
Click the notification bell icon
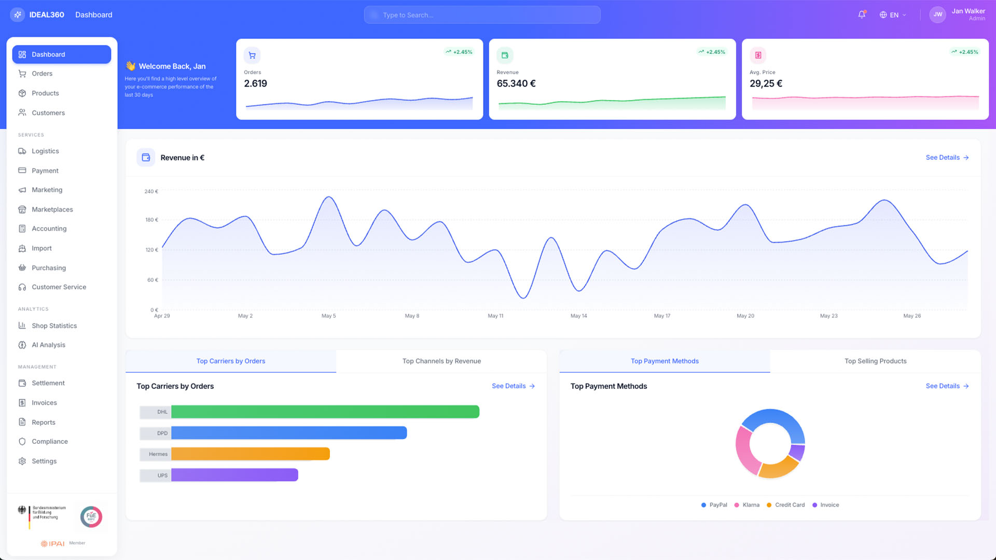(862, 15)
